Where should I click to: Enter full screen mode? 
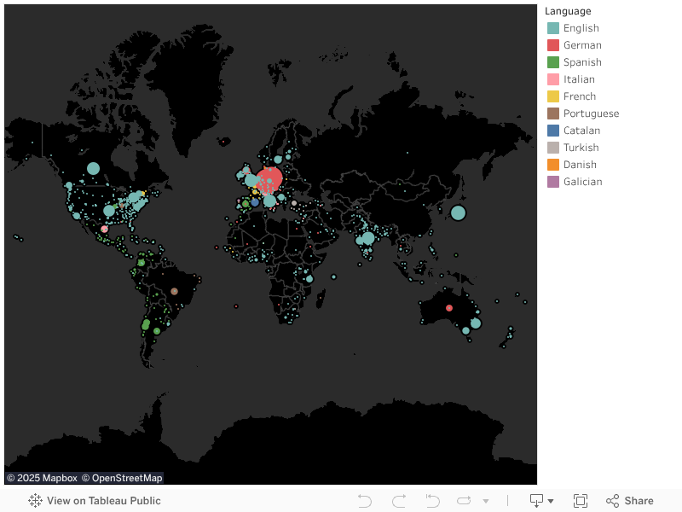581,501
